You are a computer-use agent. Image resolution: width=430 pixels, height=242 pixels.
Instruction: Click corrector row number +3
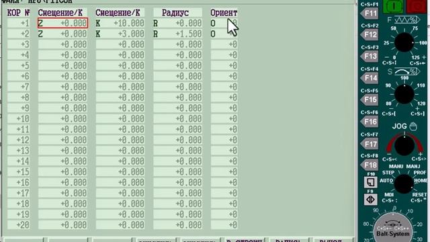18,44
